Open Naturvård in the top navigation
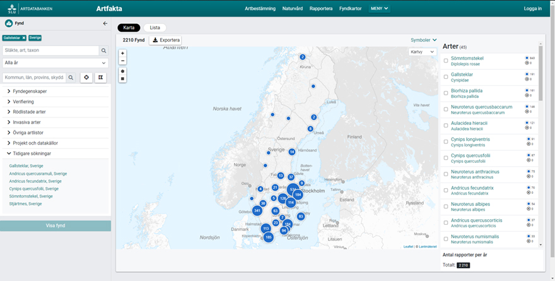This screenshot has width=555, height=281. click(x=293, y=8)
